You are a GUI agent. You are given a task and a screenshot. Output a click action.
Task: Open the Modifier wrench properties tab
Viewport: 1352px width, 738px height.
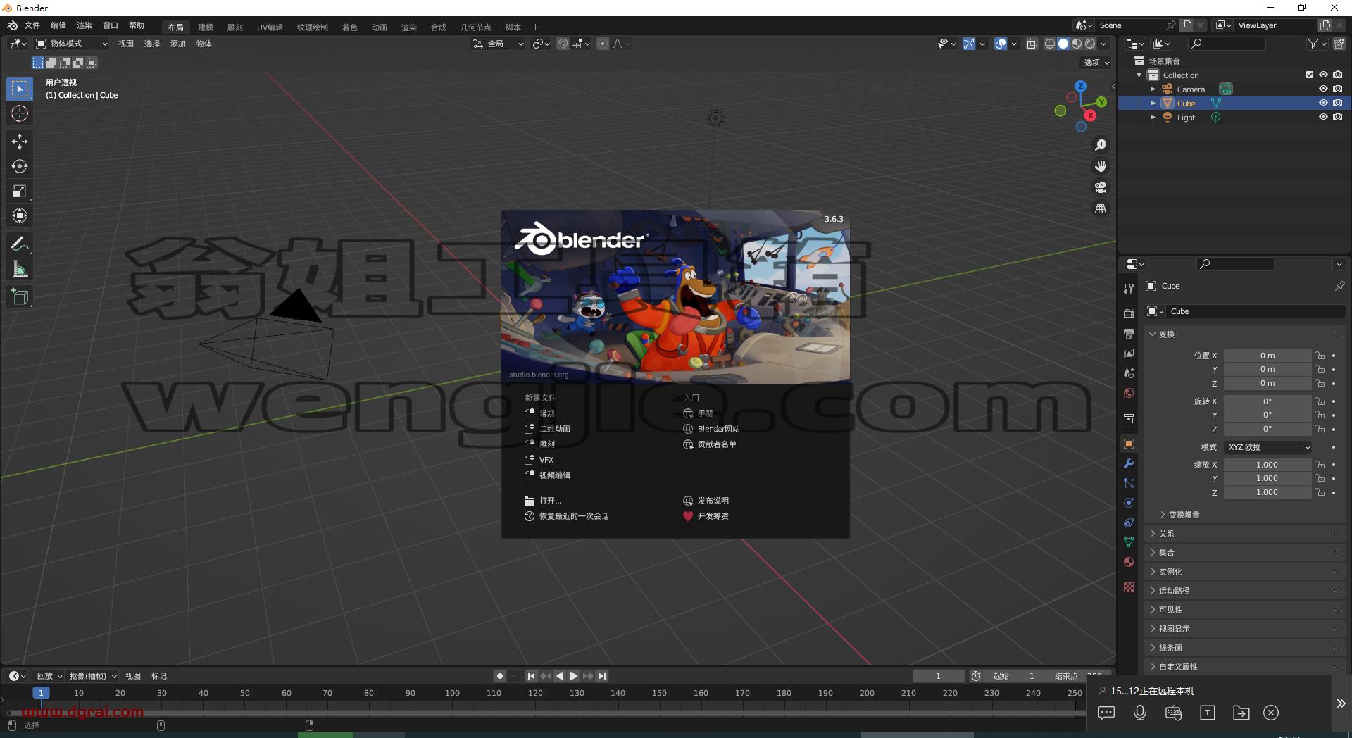tap(1129, 463)
